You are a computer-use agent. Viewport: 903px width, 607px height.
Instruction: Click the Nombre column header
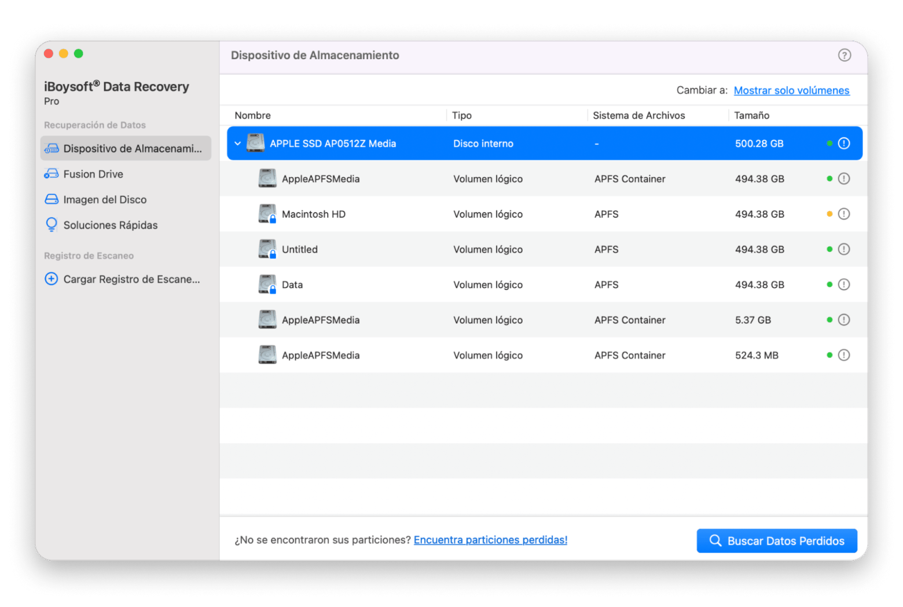pos(253,115)
